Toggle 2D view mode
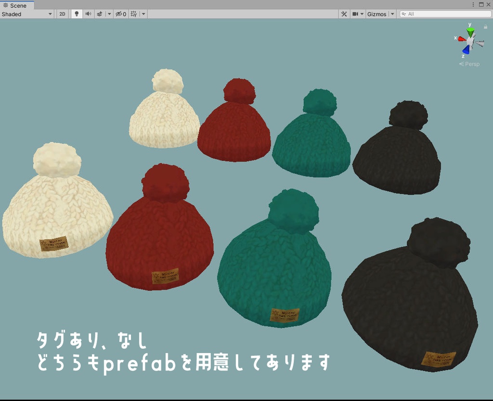This screenshot has height=401, width=493. tap(63, 14)
